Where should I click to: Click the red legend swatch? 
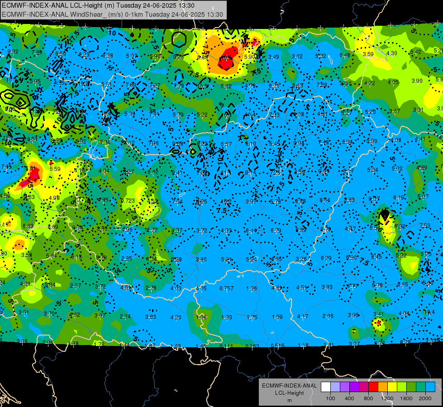tap(373, 387)
